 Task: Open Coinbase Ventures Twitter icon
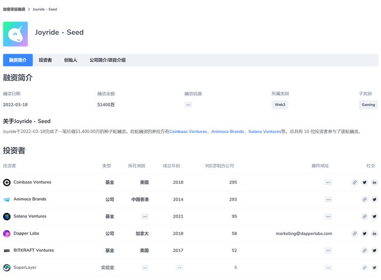(x=365, y=182)
